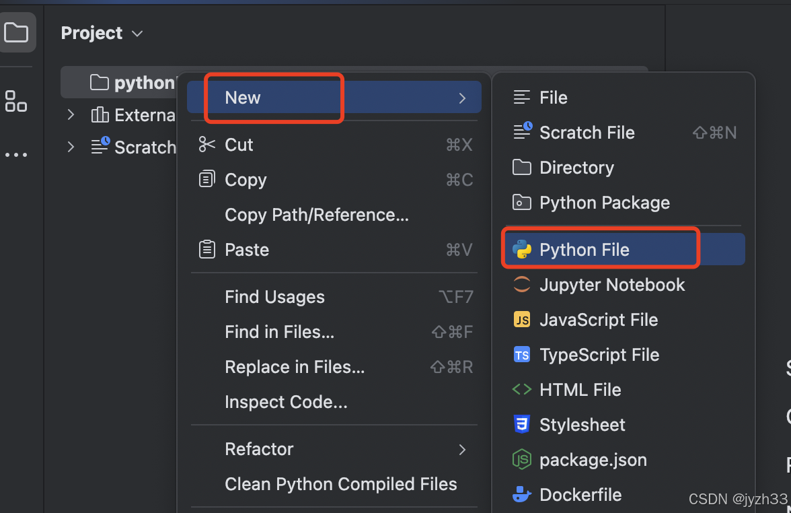This screenshot has width=791, height=513.
Task: Select Directory in the New submenu
Action: click(576, 168)
